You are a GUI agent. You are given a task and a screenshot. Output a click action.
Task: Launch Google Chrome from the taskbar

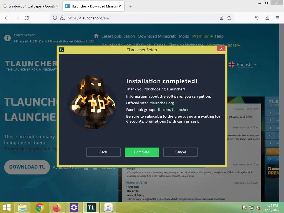tap(39, 207)
